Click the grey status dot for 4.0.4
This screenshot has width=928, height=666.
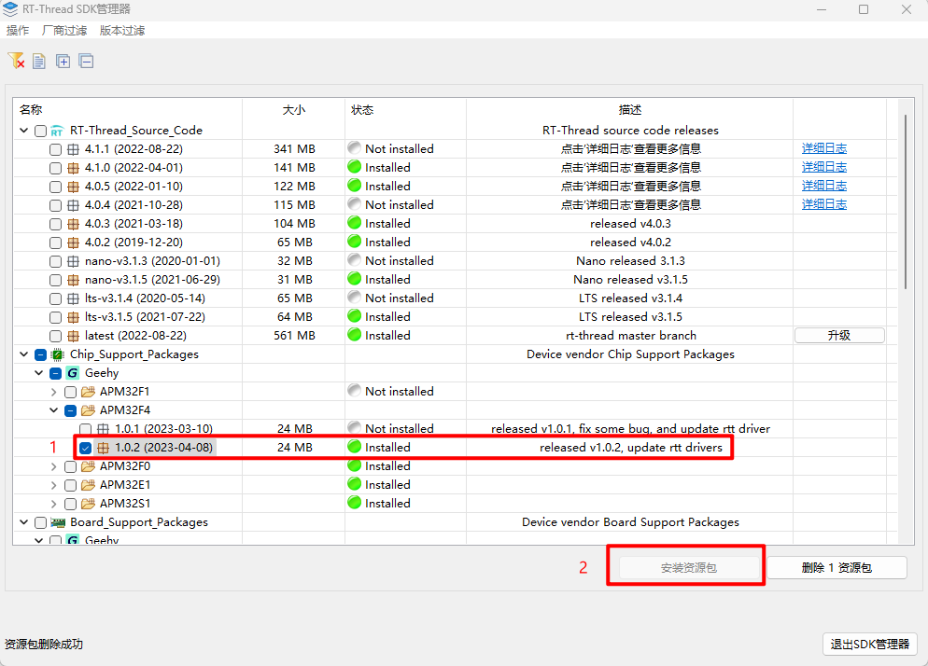click(x=355, y=204)
